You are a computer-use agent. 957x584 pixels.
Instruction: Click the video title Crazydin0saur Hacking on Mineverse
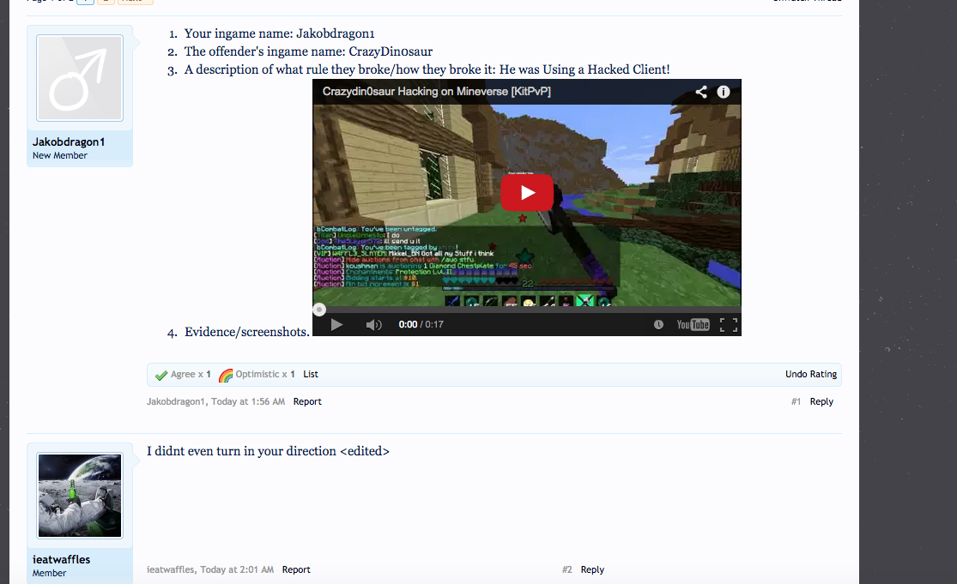[x=436, y=92]
